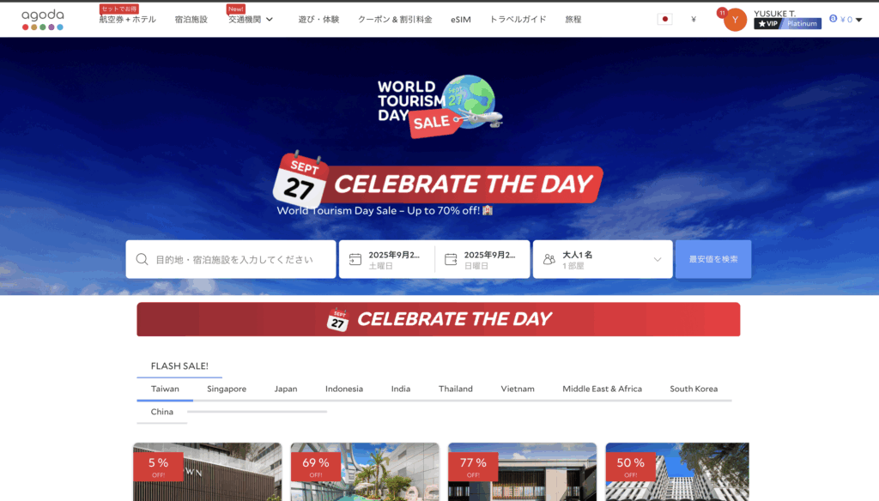Image resolution: width=879 pixels, height=501 pixels.
Task: Click the VIP Platinum badge
Action: pos(787,23)
